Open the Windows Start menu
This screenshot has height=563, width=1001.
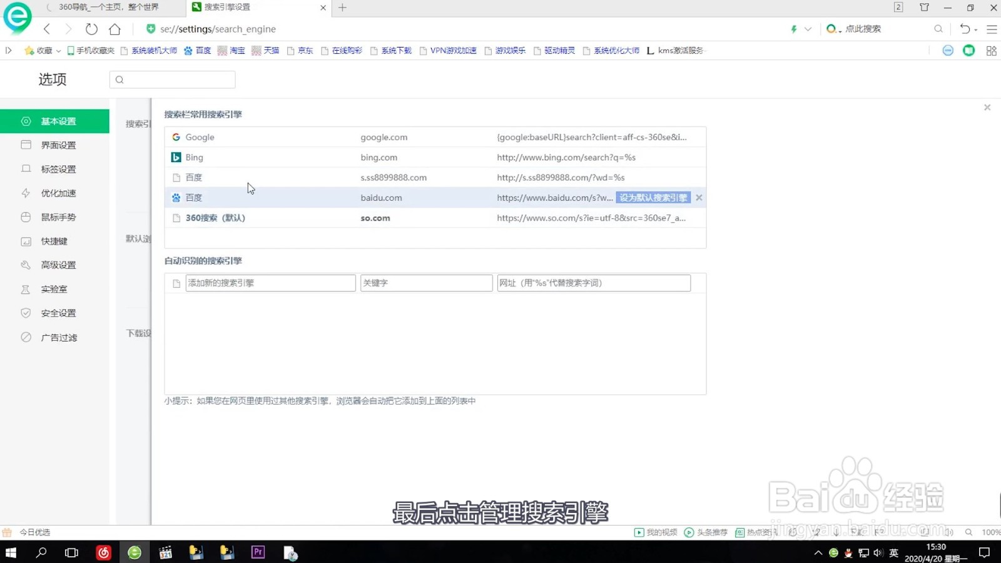(x=11, y=552)
